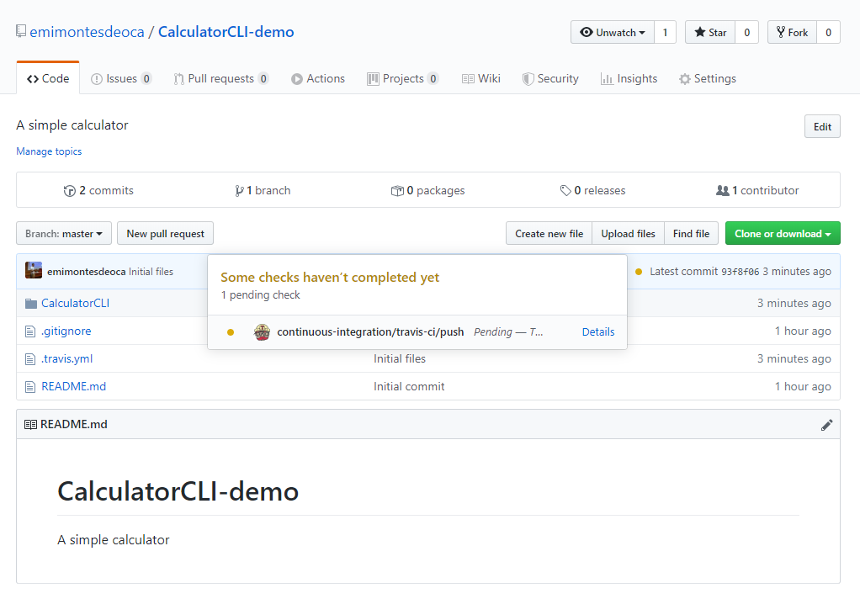The width and height of the screenshot is (860, 599).
Task: Open the Unwatch notifications dropdown
Action: point(613,33)
